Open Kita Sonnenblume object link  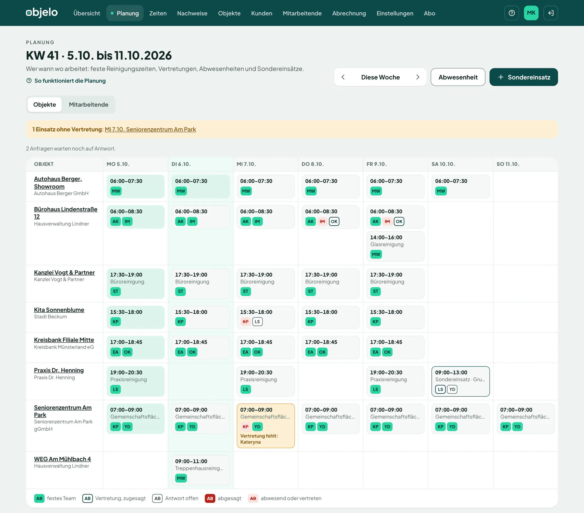pyautogui.click(x=59, y=310)
